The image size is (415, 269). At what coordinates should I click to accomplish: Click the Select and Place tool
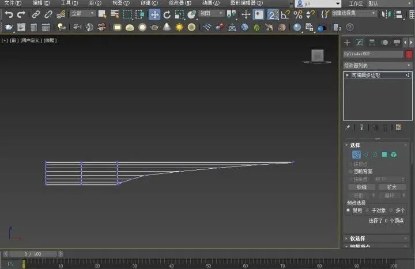click(x=191, y=14)
